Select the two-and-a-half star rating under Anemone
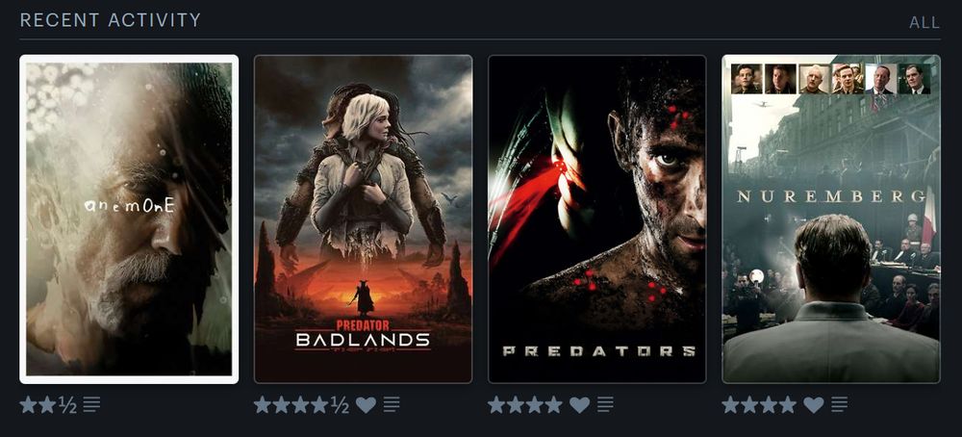The height and width of the screenshot is (437, 962). coord(48,404)
